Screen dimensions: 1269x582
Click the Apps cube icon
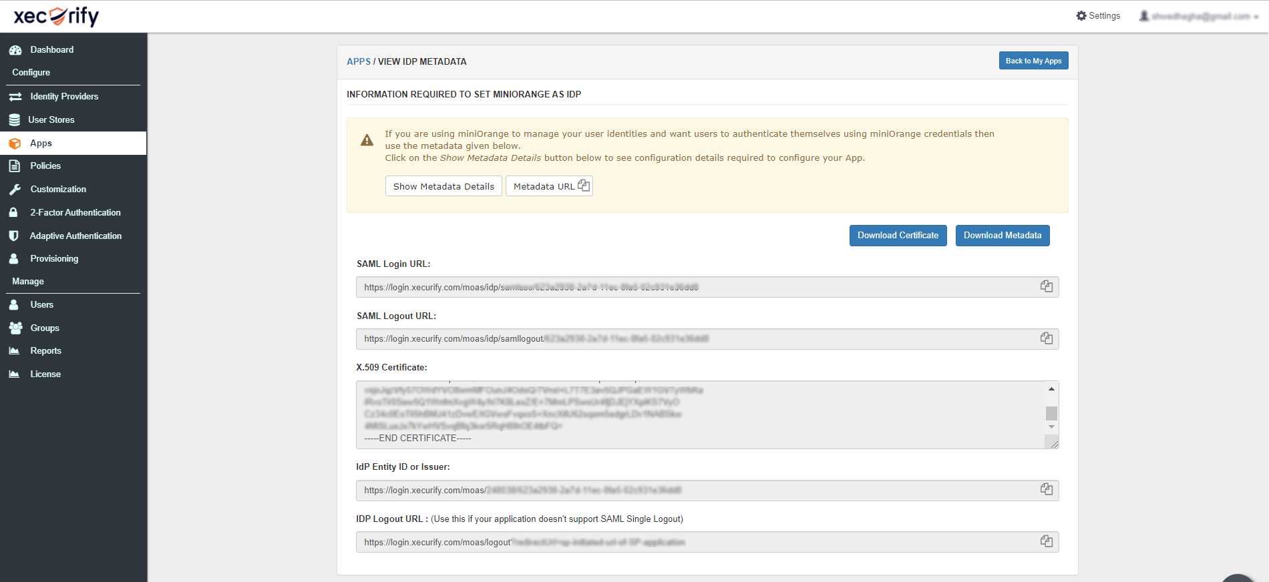[x=15, y=143]
